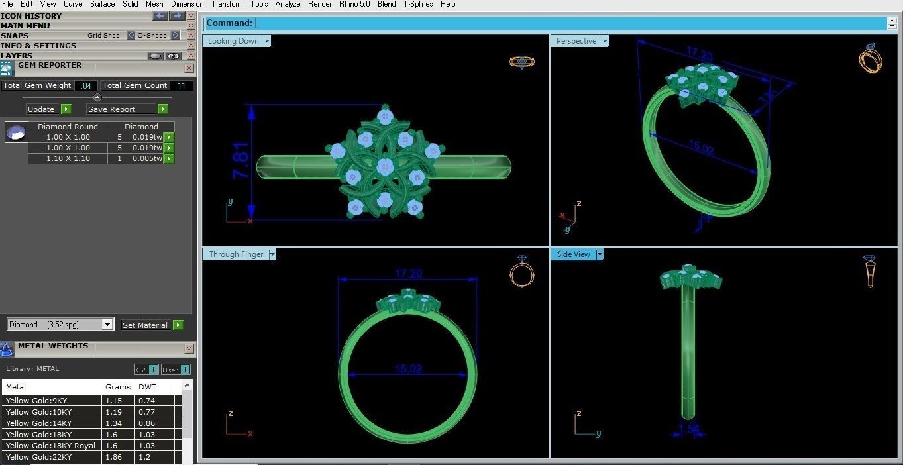This screenshot has width=905, height=465.
Task: Click the shaded oval icon on Layers bar
Action: tap(155, 56)
